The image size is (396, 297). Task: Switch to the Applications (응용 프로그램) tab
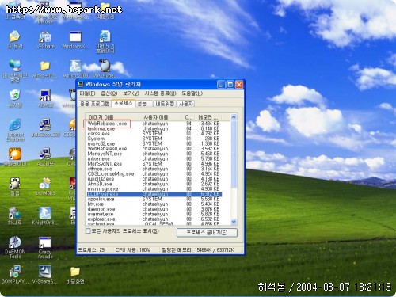[x=95, y=104]
